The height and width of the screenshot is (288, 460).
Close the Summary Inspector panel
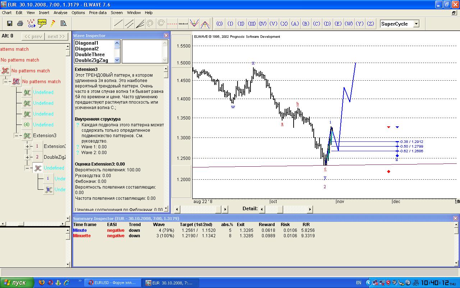click(x=455, y=219)
